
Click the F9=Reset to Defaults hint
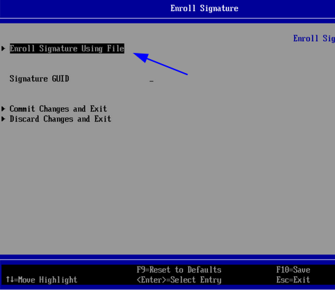point(179,270)
